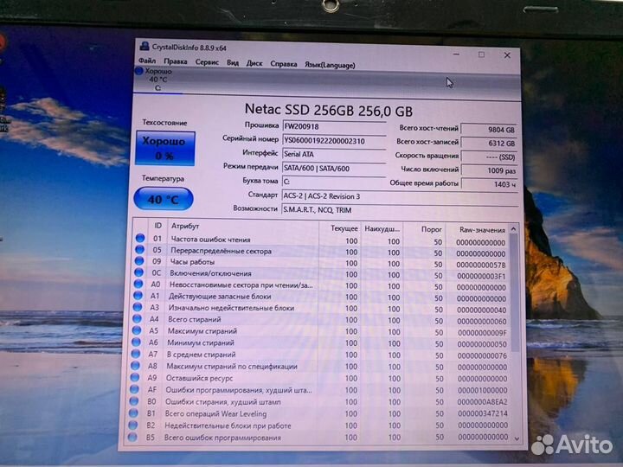Click the power on count 1009 раз
623x467 pixels.
click(489, 170)
